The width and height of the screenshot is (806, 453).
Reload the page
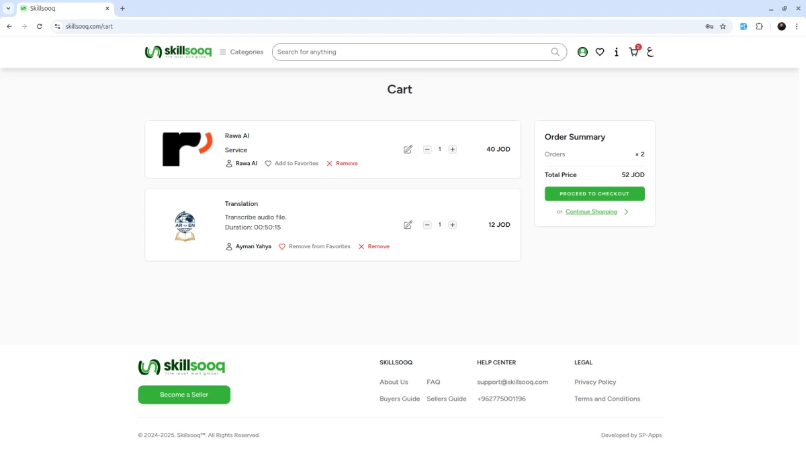pyautogui.click(x=40, y=27)
